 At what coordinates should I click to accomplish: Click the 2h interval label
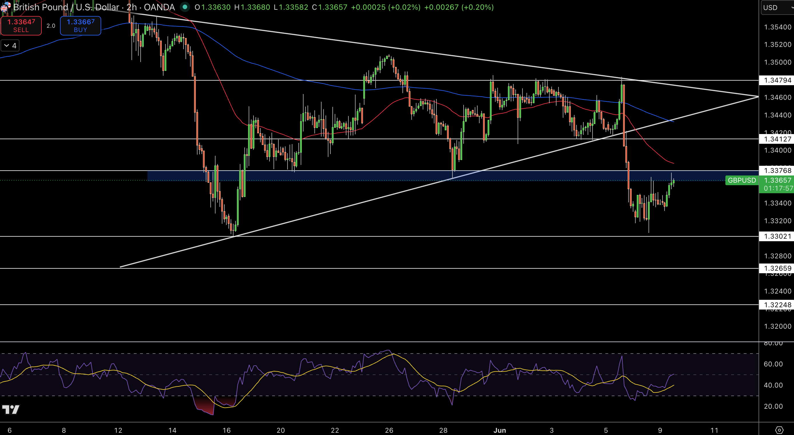click(131, 7)
